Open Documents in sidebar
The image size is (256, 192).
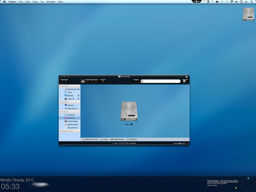[70, 128]
